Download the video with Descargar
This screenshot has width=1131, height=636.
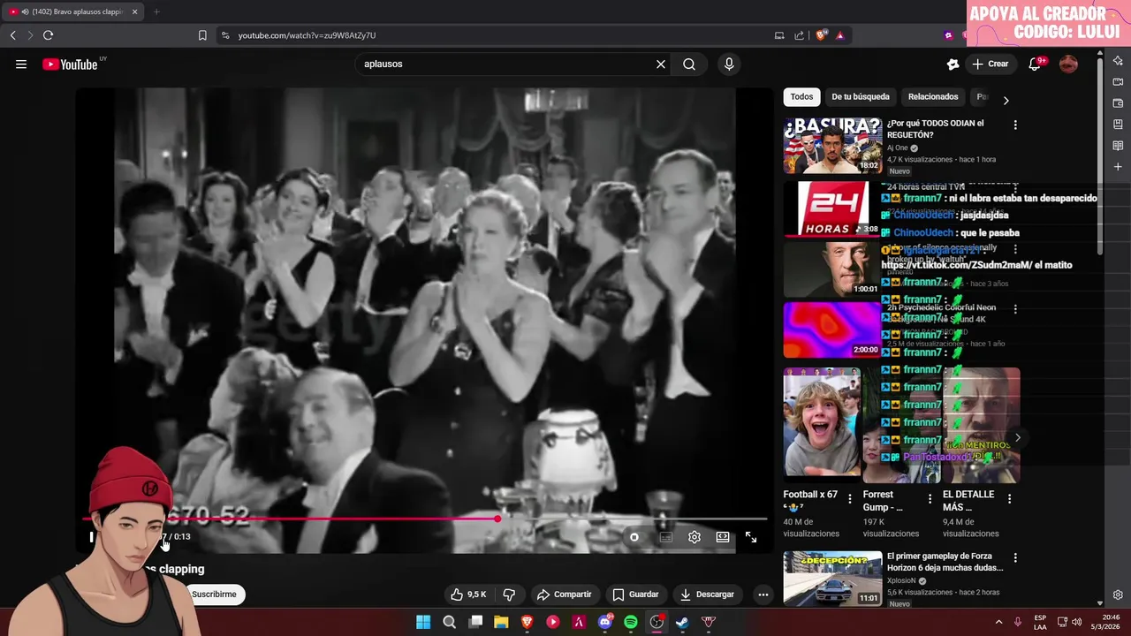coord(706,594)
